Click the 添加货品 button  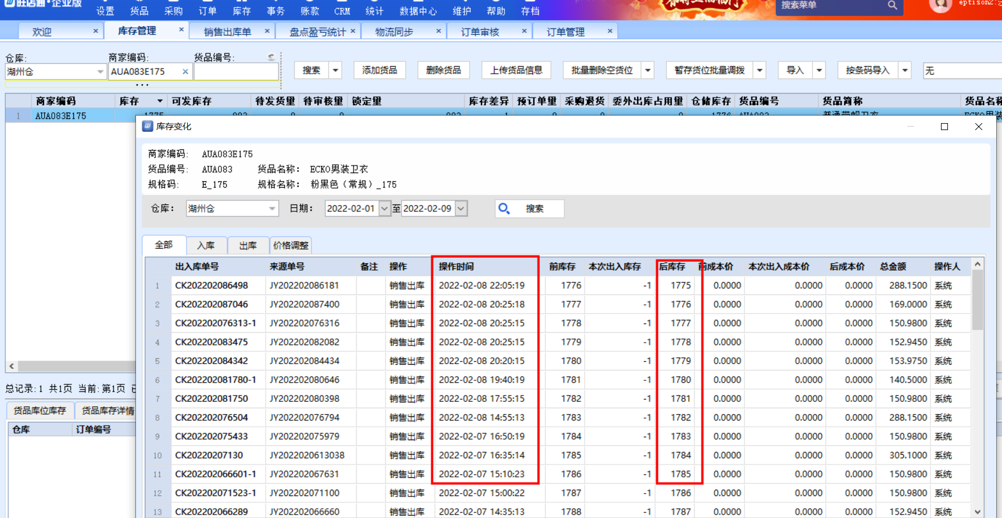380,70
